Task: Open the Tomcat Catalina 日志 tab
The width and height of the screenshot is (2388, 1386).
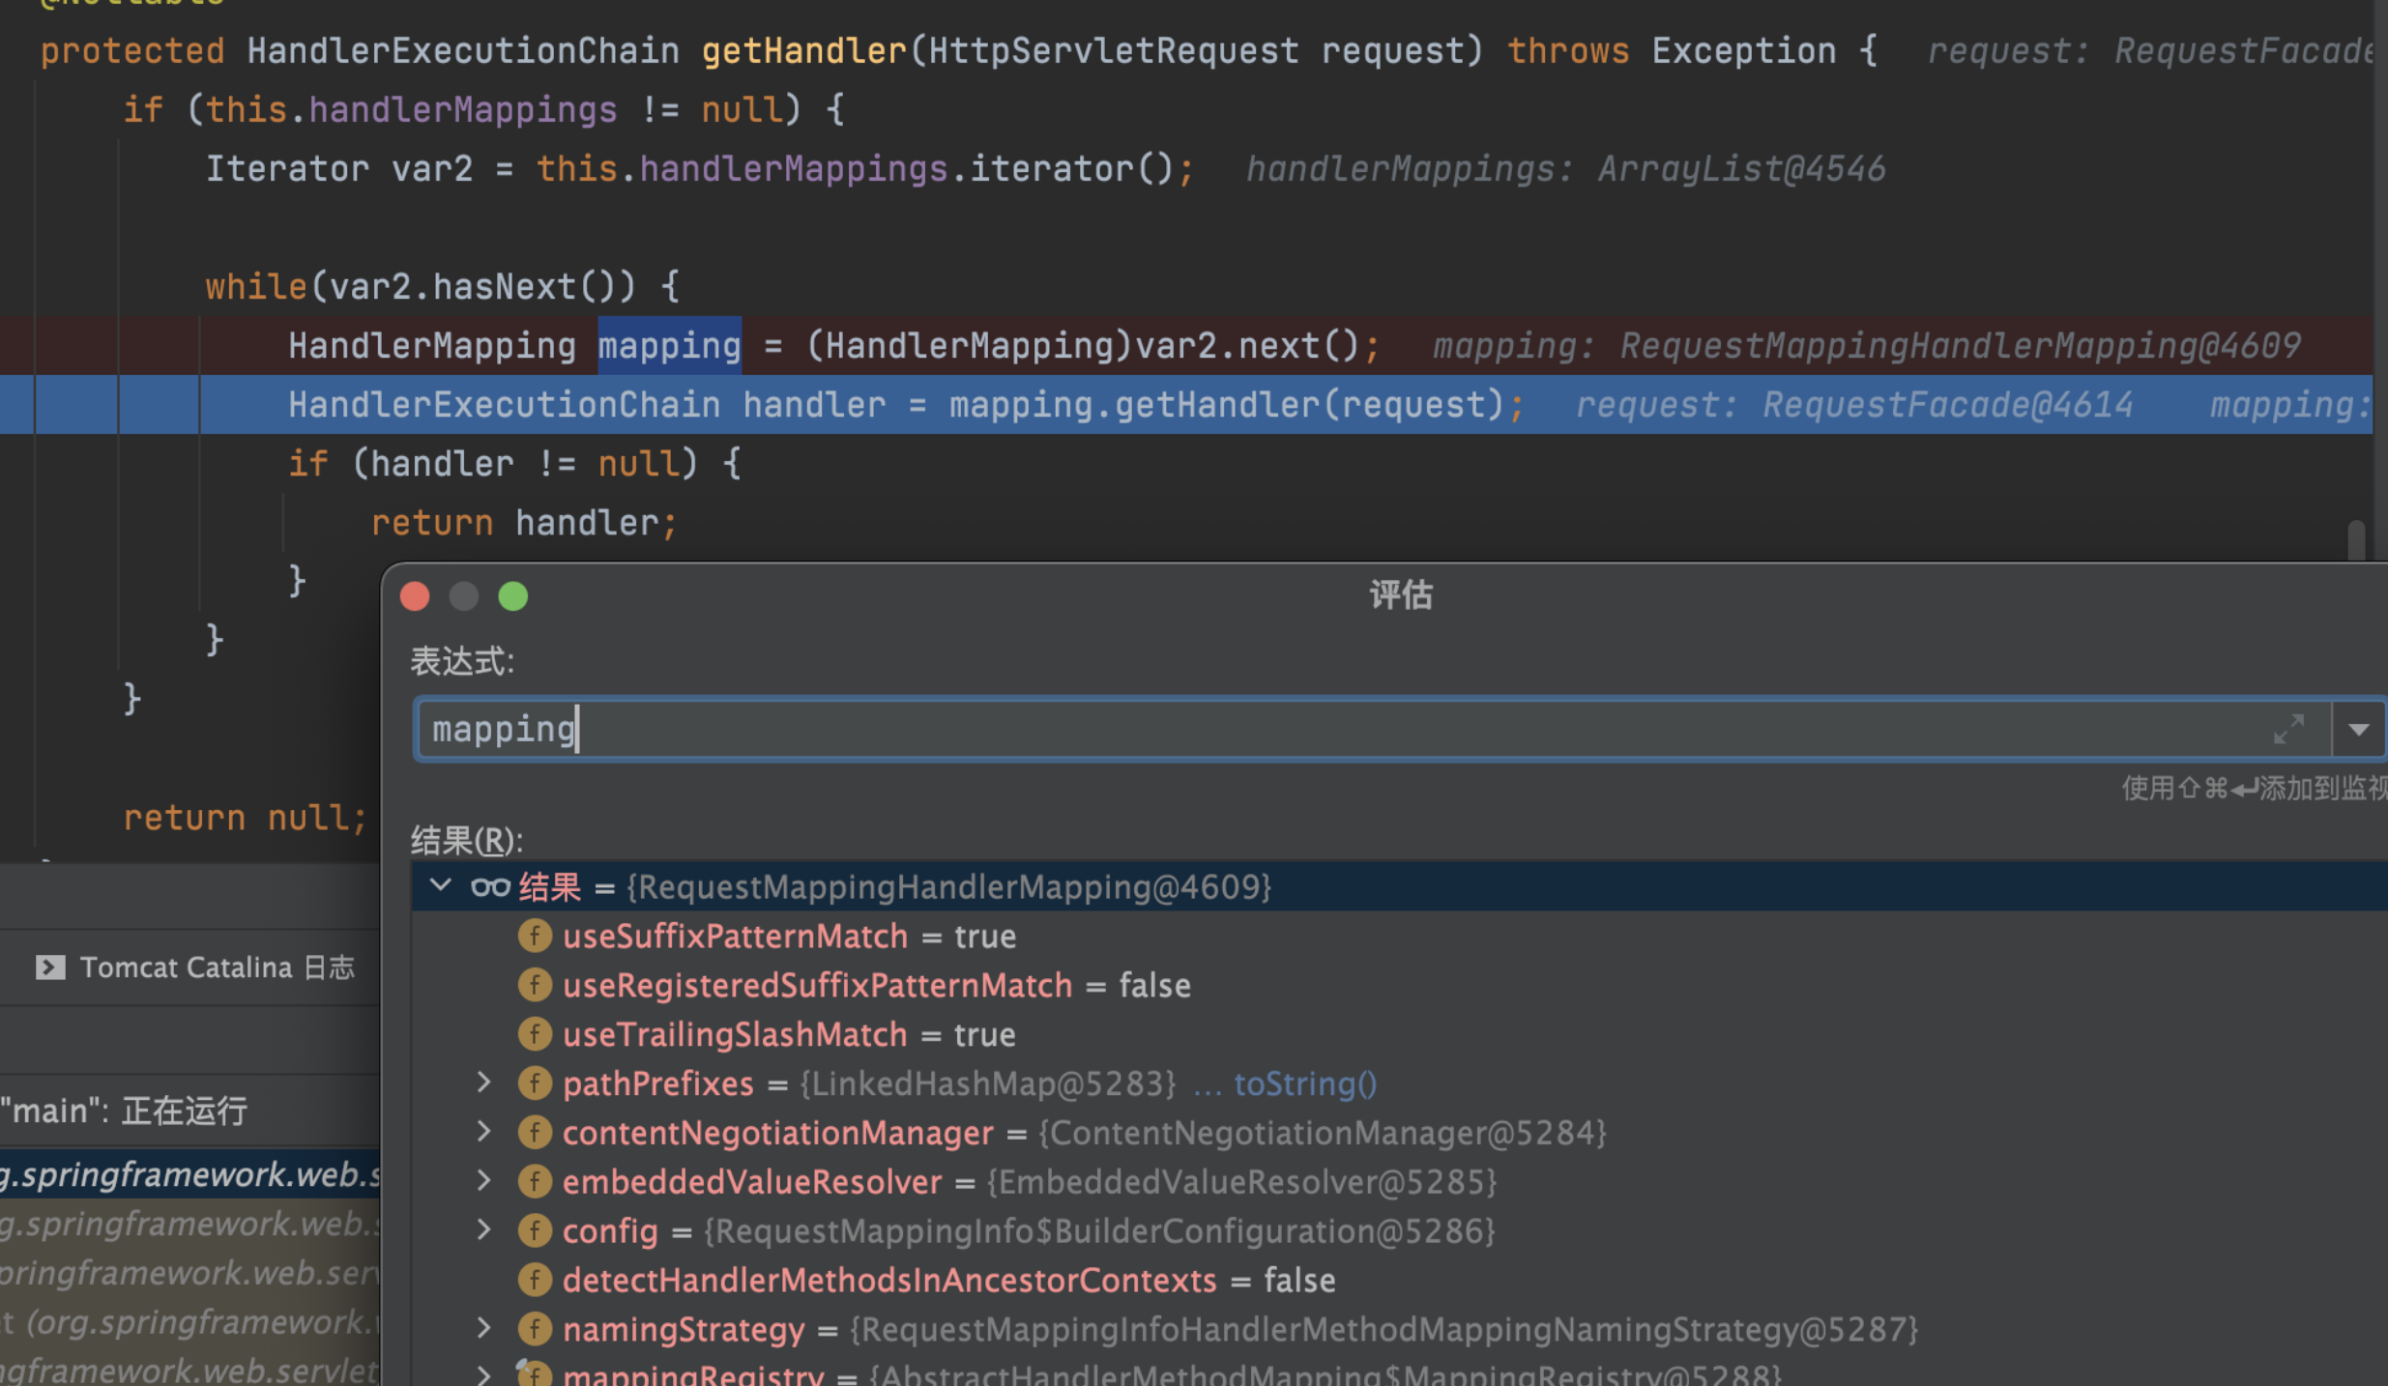Action: tap(217, 967)
